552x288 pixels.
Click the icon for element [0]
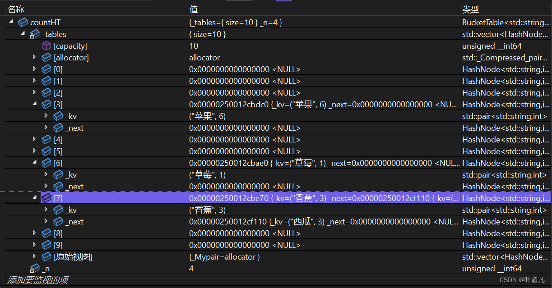click(46, 69)
